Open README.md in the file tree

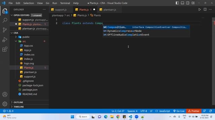29,94
